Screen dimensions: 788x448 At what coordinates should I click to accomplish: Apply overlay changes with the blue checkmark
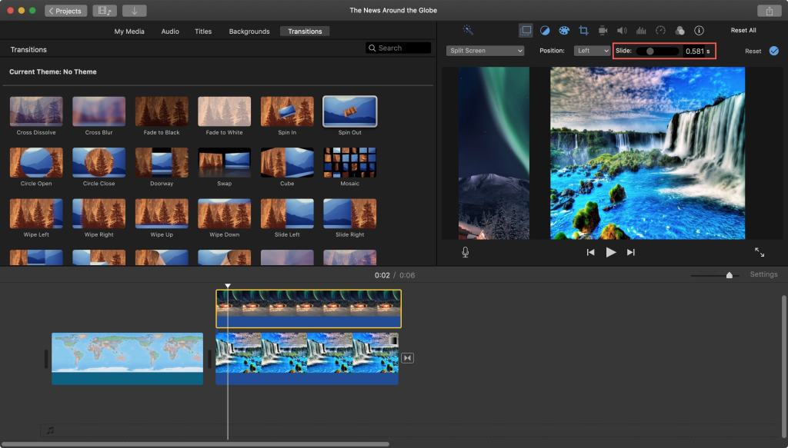tap(773, 51)
